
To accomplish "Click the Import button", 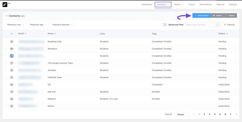I will click(217, 16).
